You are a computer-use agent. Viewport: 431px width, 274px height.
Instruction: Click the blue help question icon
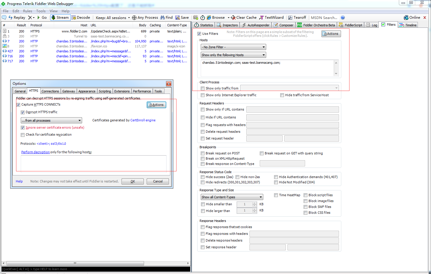tap(343, 18)
